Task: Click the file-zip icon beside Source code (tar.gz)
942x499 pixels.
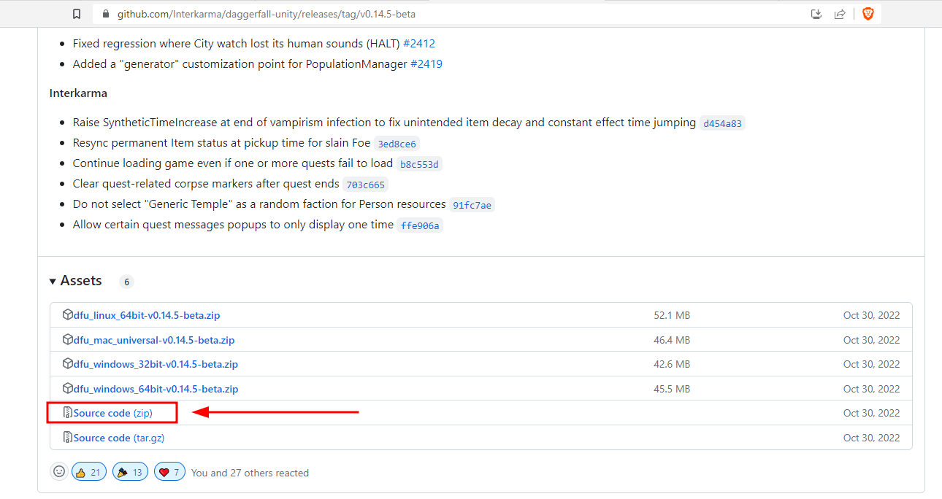Action: coord(68,438)
